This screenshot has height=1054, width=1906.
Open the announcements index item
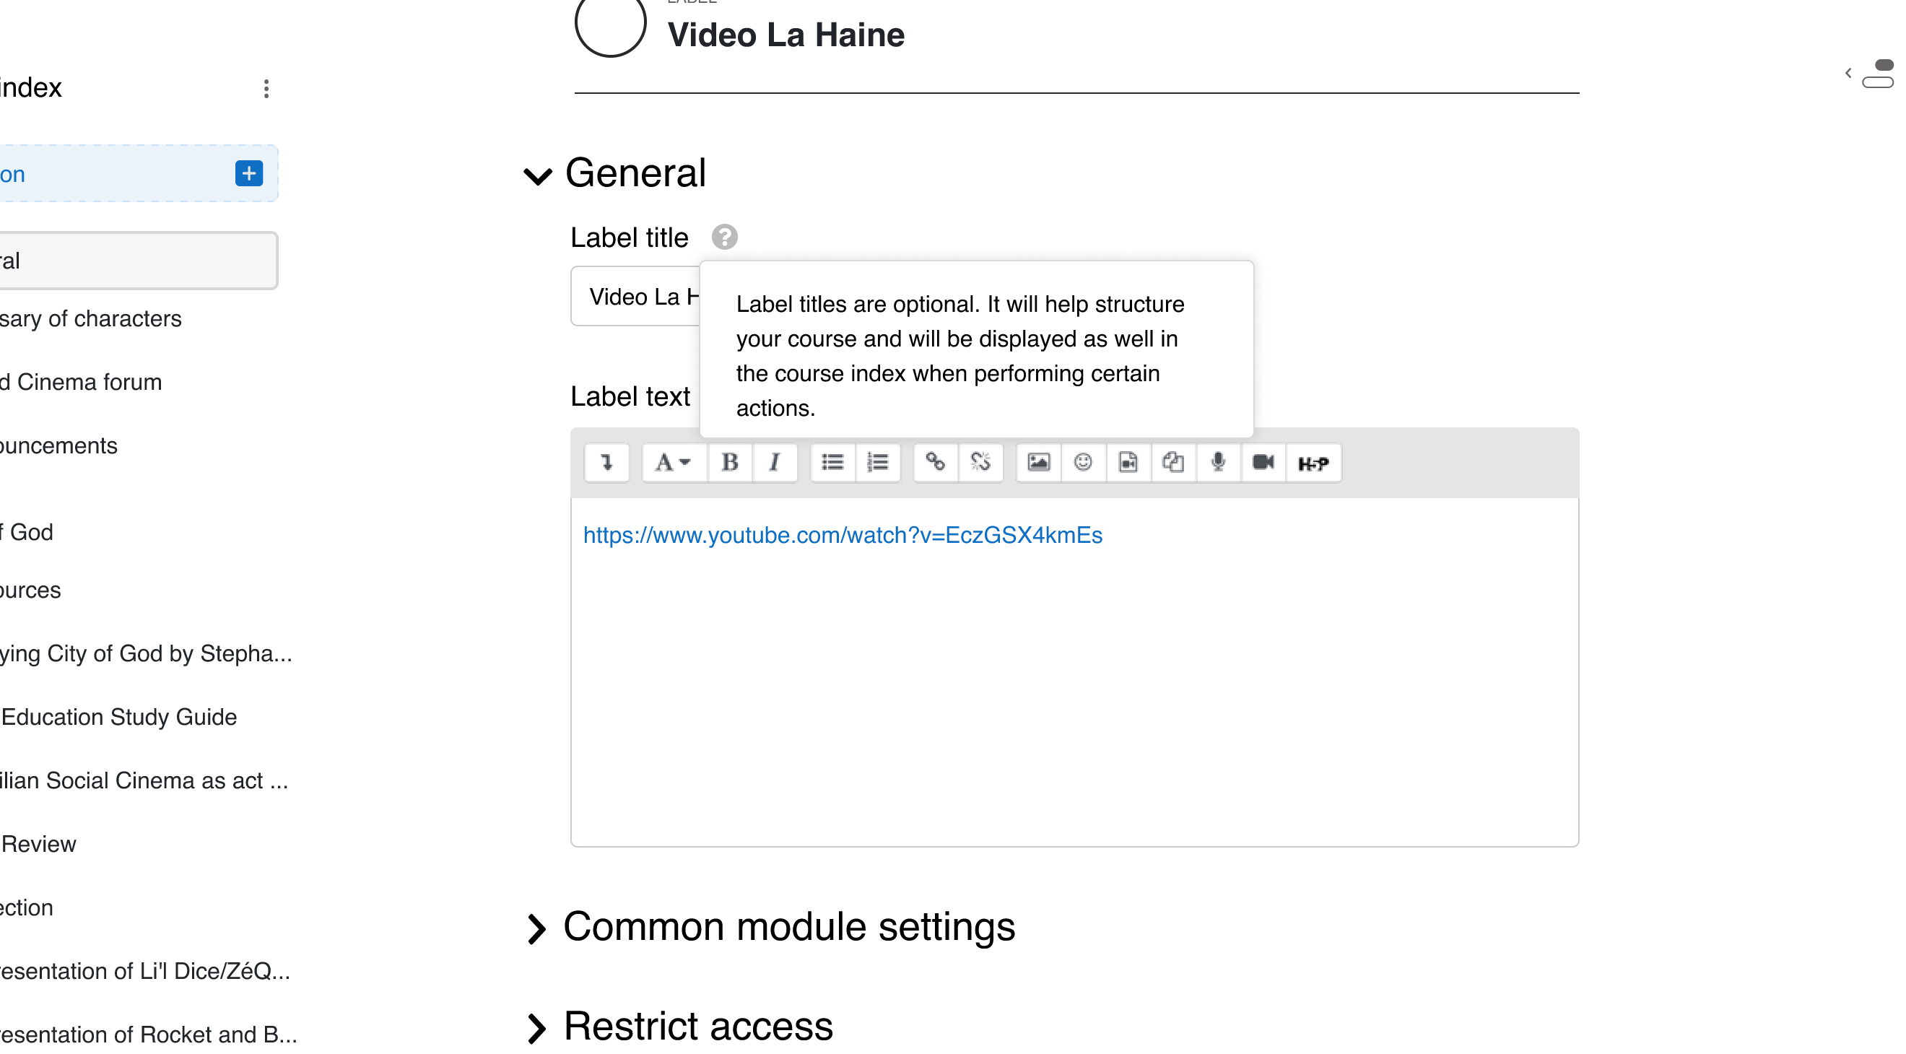pyautogui.click(x=58, y=446)
